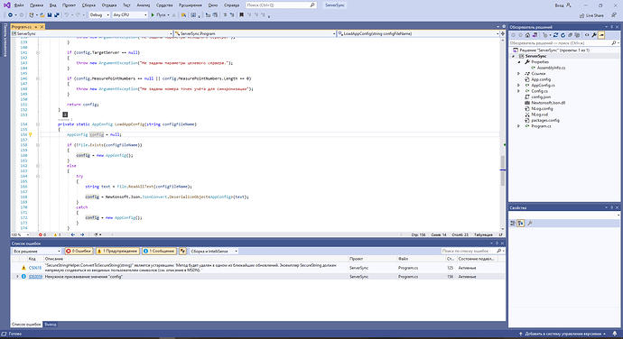Toggle the 0 Ошибки errors filter
Image resolution: width=623 pixels, height=339 pixels.
click(79, 251)
